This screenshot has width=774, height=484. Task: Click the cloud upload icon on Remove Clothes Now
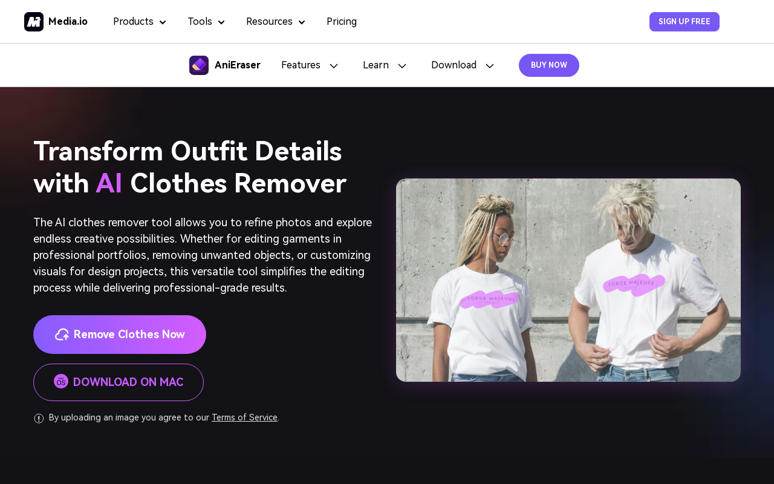(62, 335)
